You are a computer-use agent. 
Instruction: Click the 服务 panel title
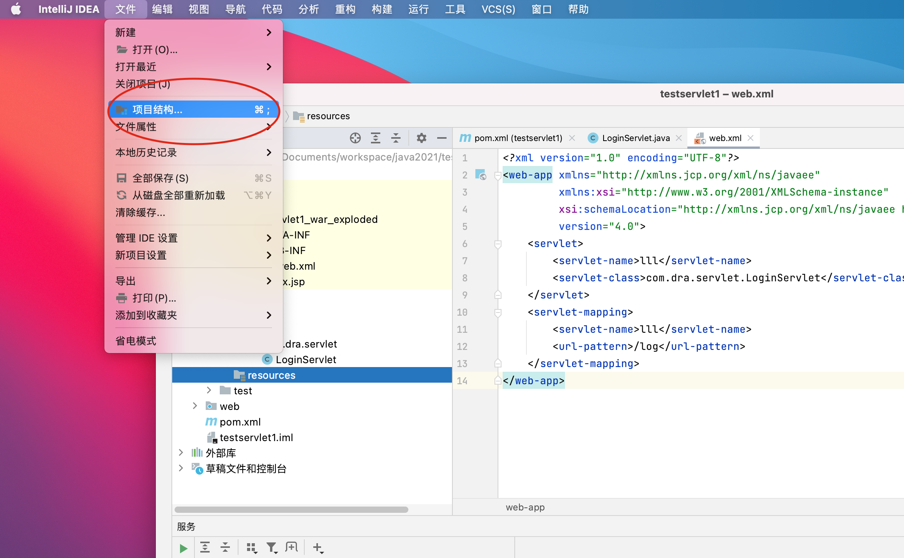(186, 526)
